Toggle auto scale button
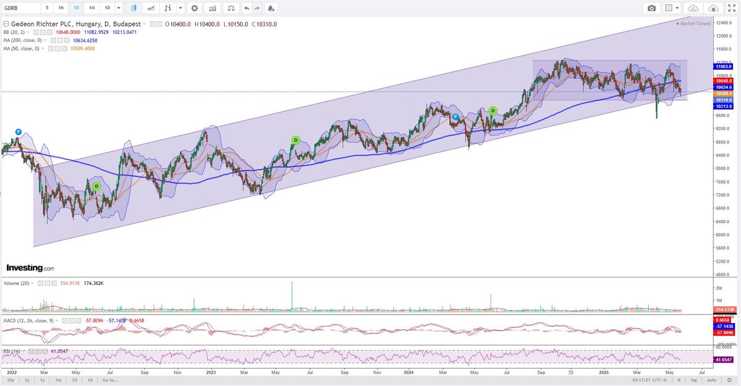741x386 pixels. coord(712,380)
